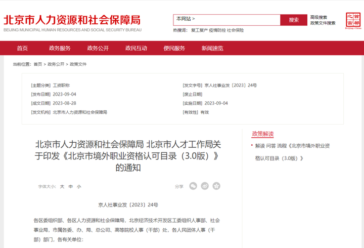Click the article title heading

[x=128, y=156]
